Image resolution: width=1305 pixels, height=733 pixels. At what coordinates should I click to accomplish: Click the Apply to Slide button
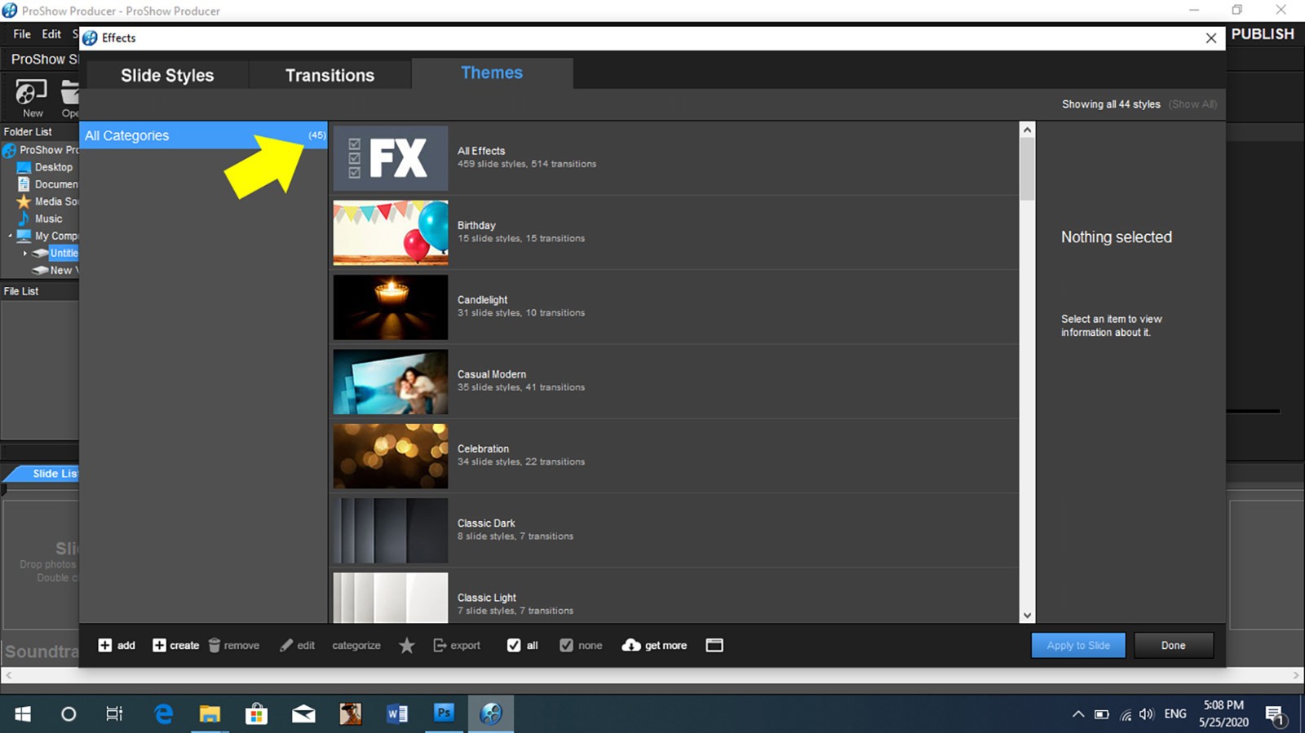click(x=1078, y=645)
